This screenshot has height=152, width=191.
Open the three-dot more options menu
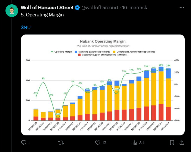coord(181,8)
